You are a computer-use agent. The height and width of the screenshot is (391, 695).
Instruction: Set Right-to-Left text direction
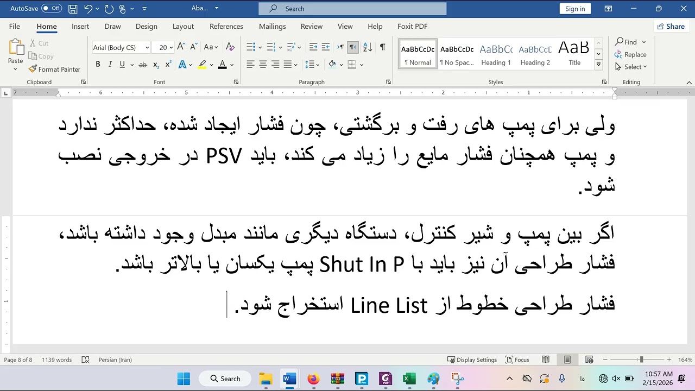tap(353, 47)
